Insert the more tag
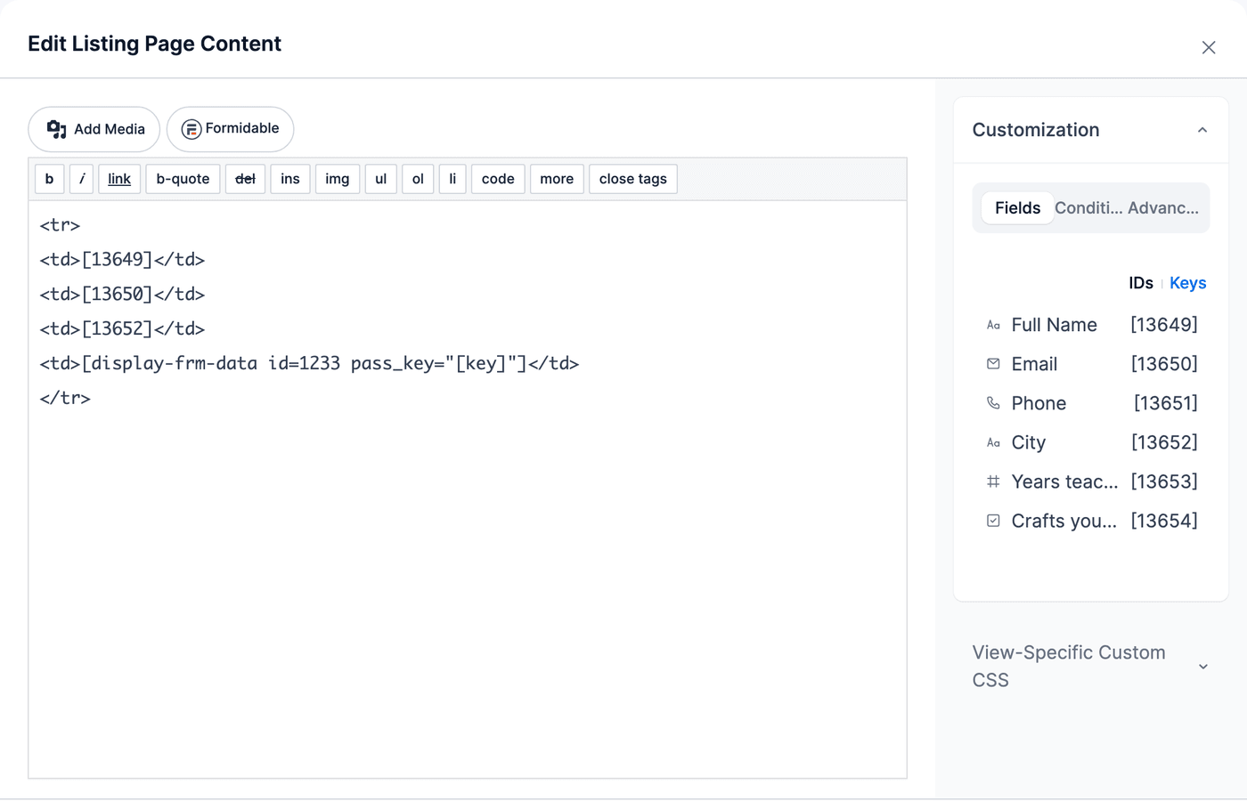 (557, 179)
